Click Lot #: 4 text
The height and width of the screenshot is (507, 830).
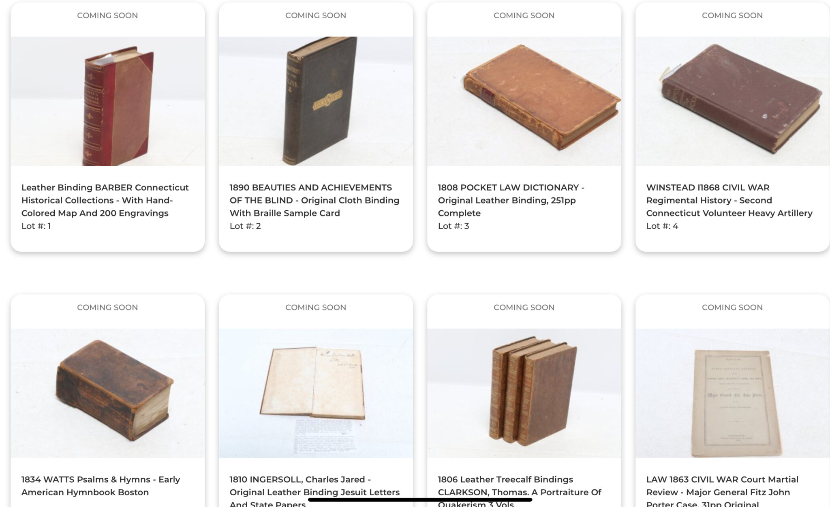click(662, 226)
